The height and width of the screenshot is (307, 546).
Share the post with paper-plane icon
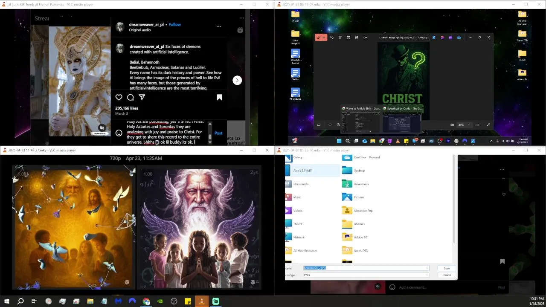point(142,97)
